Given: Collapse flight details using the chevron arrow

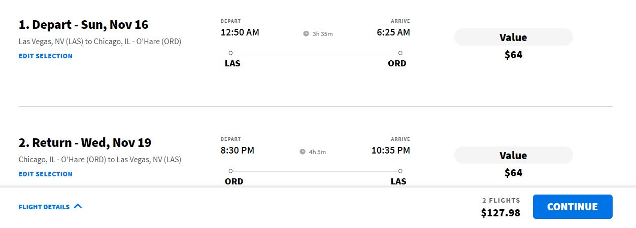Looking at the screenshot, I should click(78, 206).
